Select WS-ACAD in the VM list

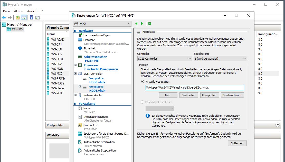point(58,39)
